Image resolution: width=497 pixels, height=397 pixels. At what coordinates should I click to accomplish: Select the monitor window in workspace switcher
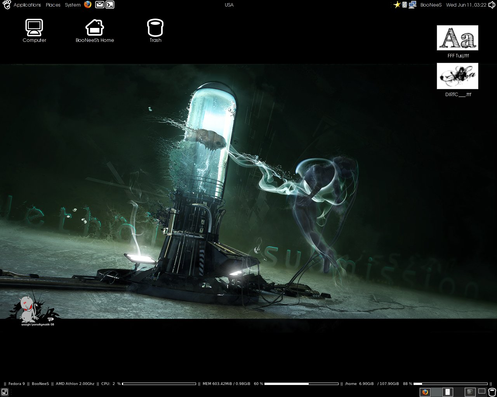tap(470, 392)
